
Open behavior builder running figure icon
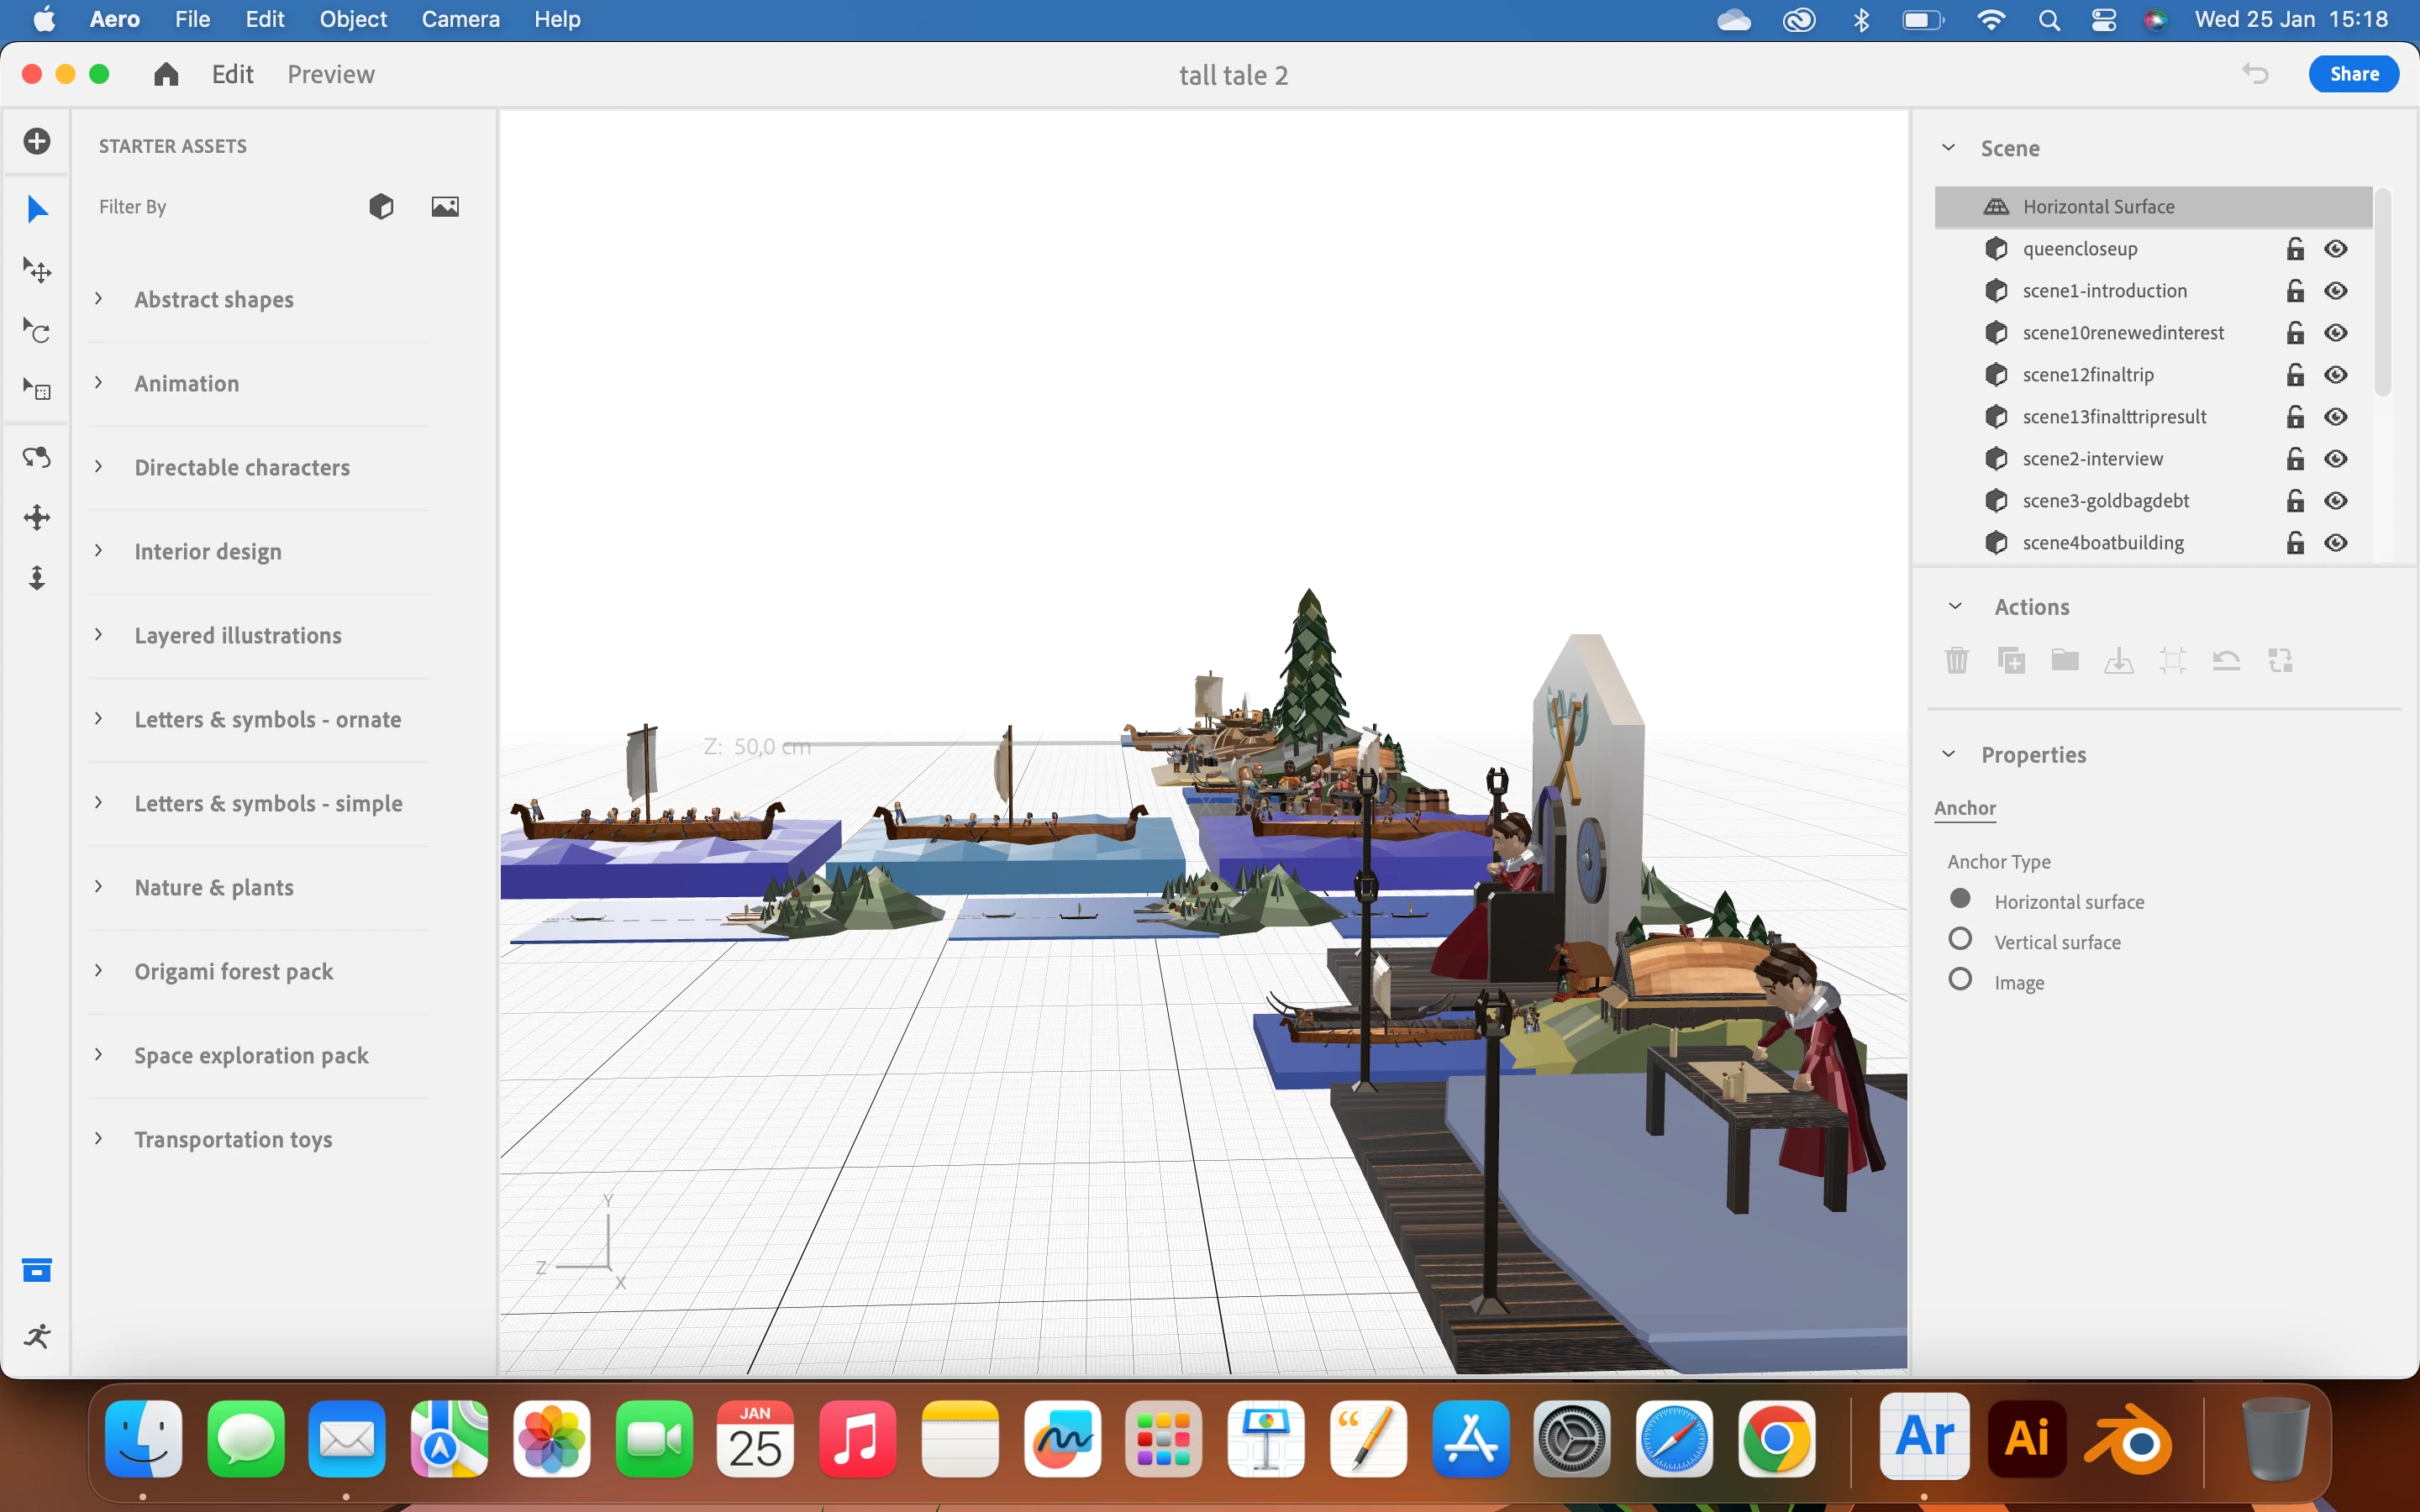click(x=37, y=1336)
